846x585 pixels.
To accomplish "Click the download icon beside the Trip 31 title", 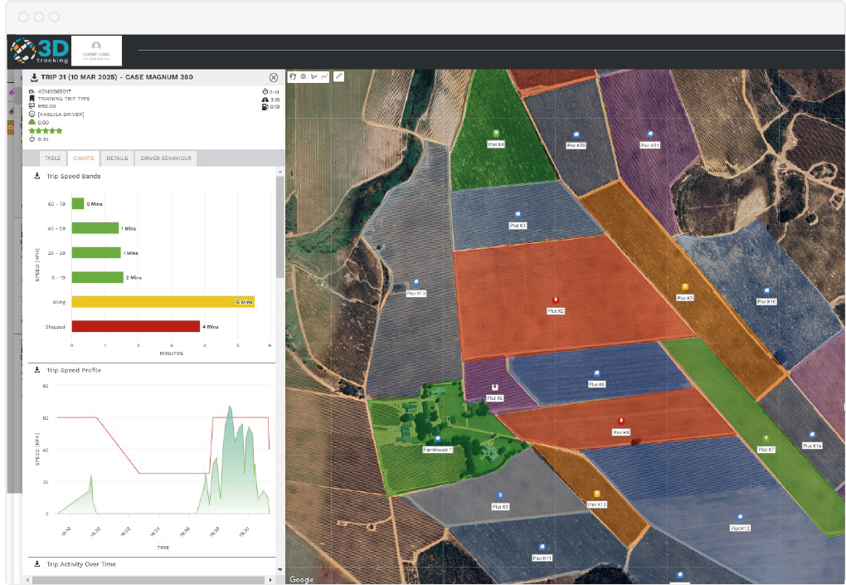I will pos(34,77).
